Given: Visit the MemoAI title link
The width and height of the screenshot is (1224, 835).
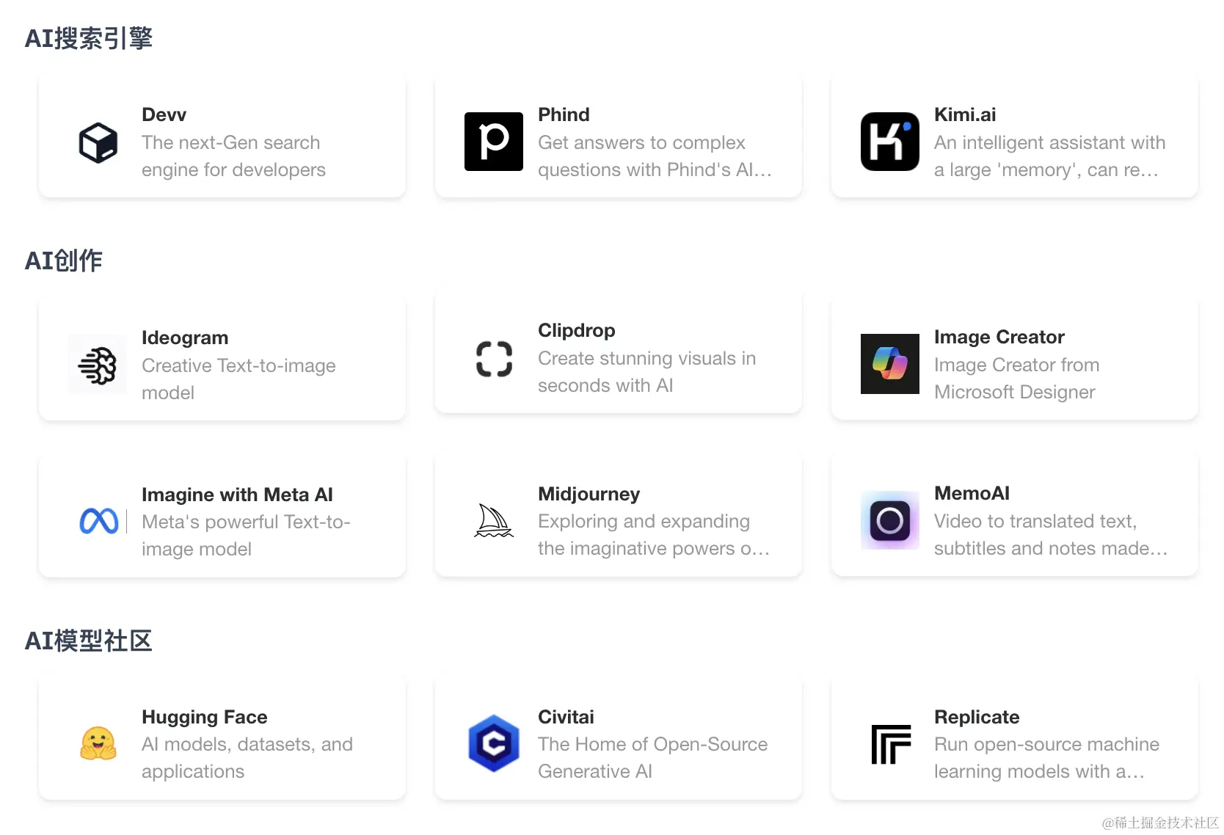Looking at the screenshot, I should 972,493.
